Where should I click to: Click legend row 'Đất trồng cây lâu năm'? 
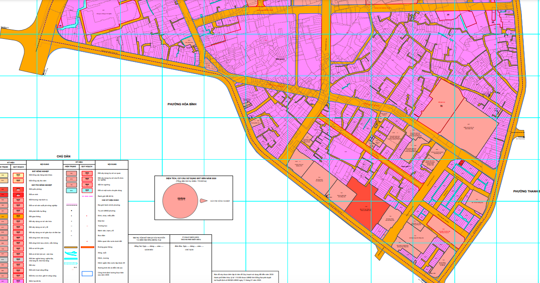[x=38, y=180]
